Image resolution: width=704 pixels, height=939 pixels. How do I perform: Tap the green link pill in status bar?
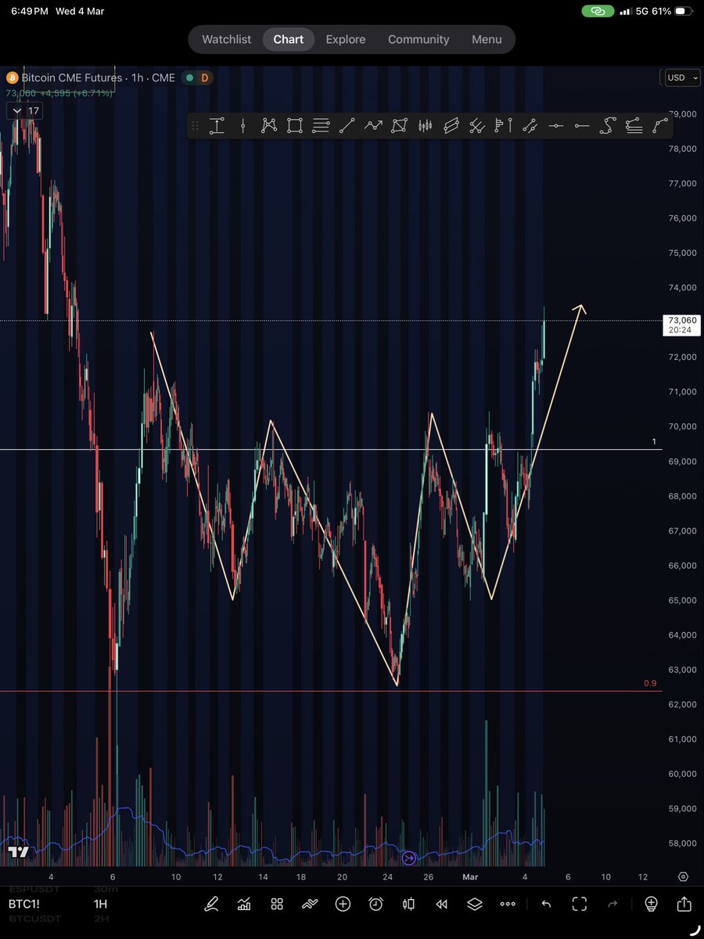[x=598, y=12]
